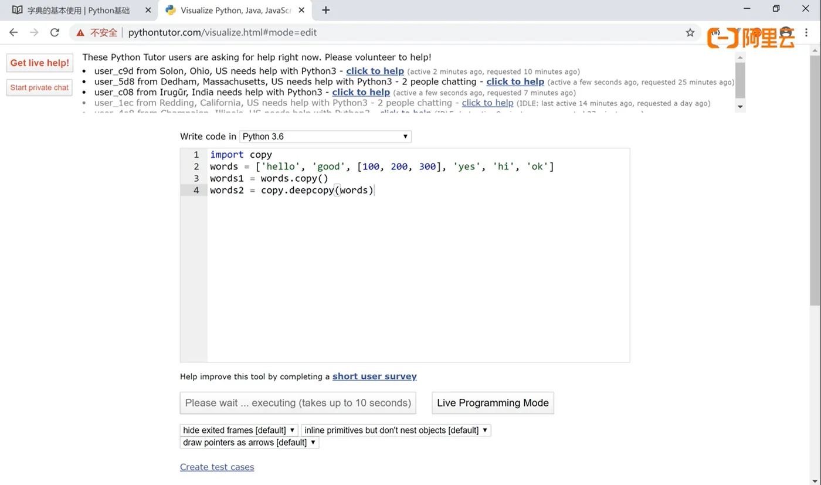Click down arrow of help requests scrollbar
This screenshot has height=485, width=821.
740,107
